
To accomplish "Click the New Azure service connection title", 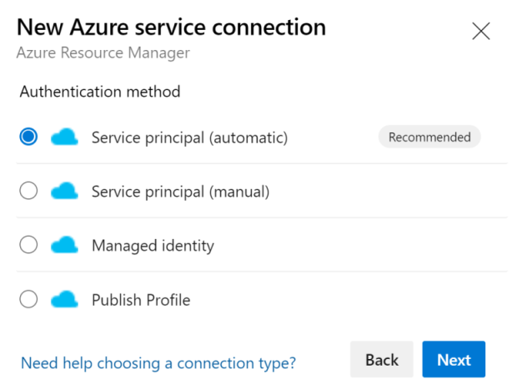I will [172, 27].
